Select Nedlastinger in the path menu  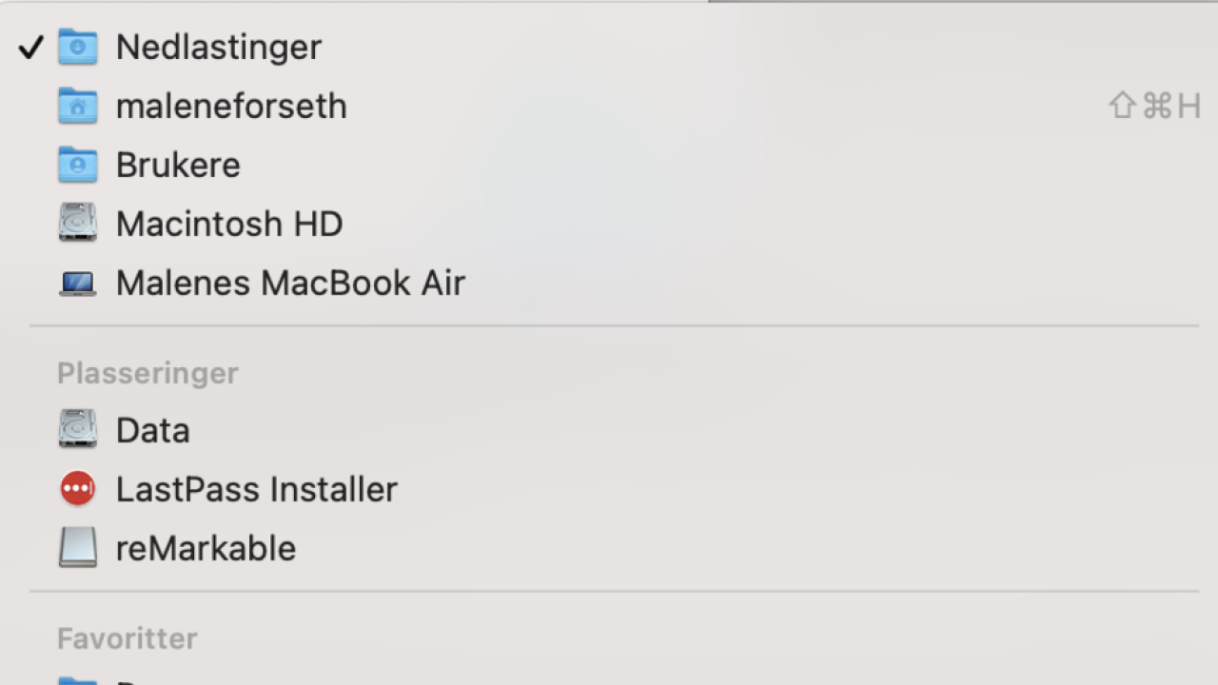pyautogui.click(x=609, y=47)
